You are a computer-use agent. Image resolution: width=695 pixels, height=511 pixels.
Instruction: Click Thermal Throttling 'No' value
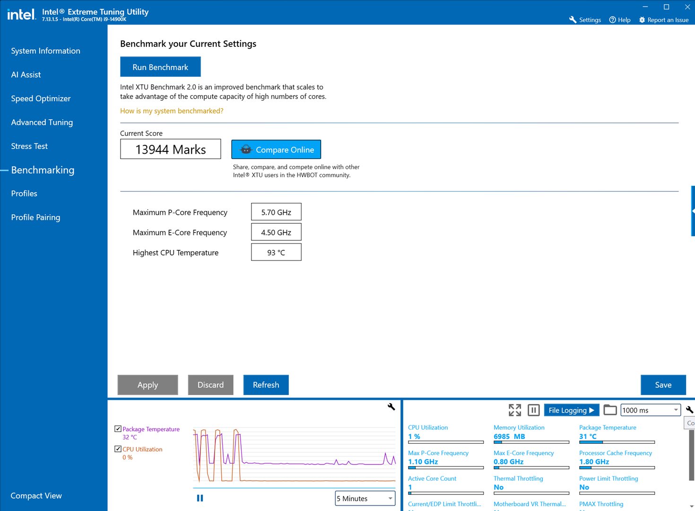click(x=499, y=487)
